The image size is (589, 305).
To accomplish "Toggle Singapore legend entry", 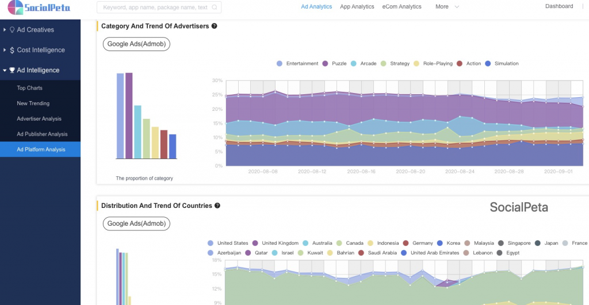I will tap(514, 243).
